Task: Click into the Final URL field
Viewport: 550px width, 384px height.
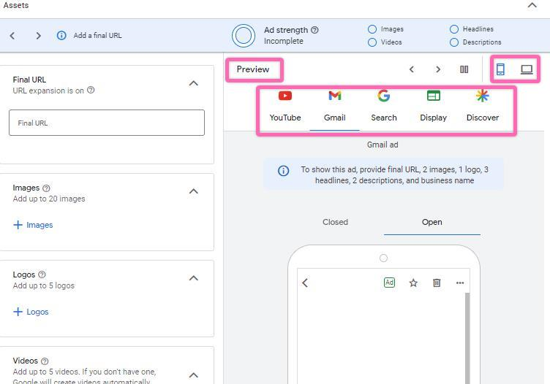Action: click(107, 123)
